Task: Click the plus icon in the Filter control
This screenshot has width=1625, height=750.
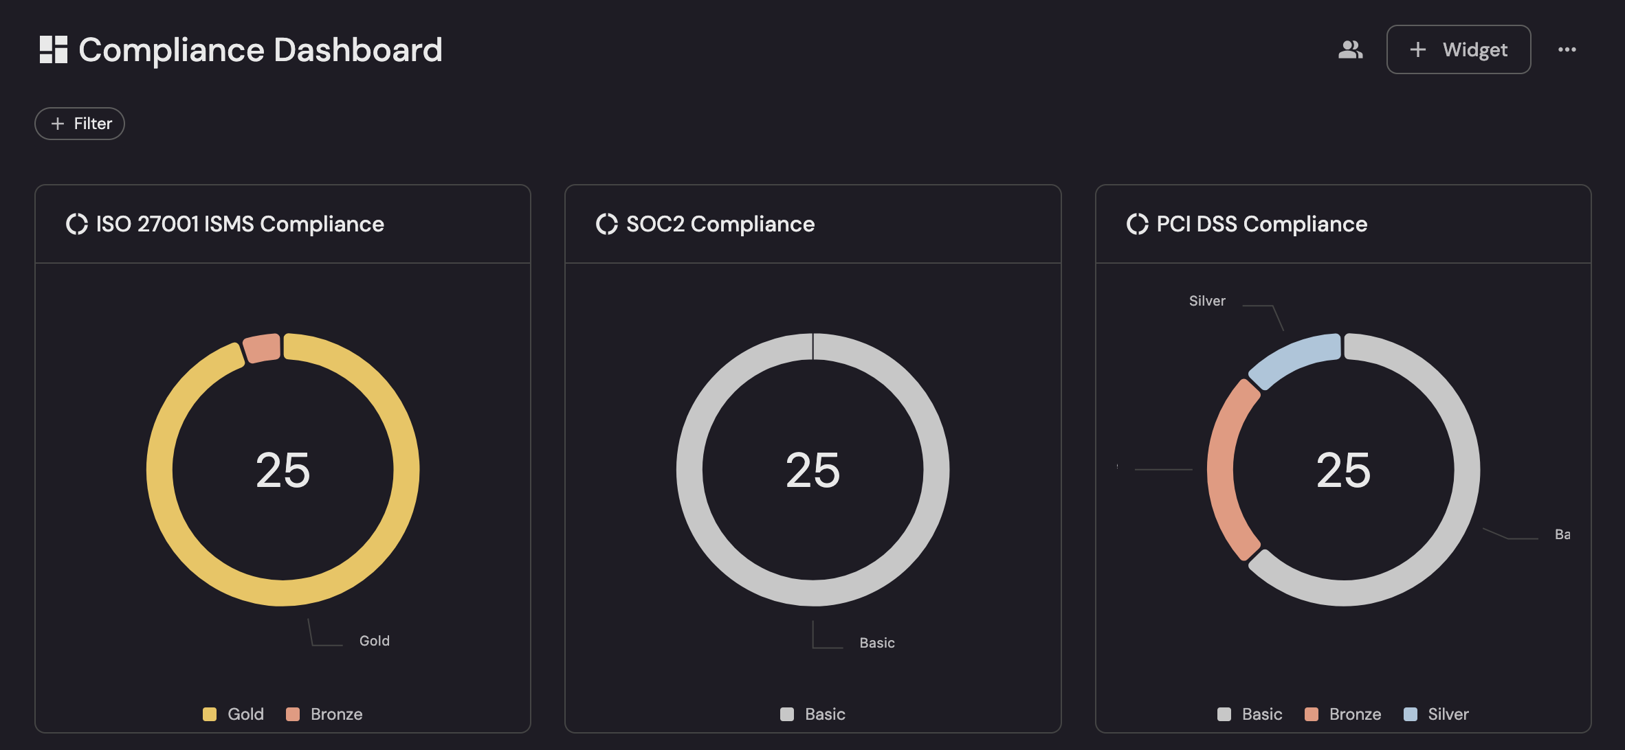Action: [x=57, y=124]
